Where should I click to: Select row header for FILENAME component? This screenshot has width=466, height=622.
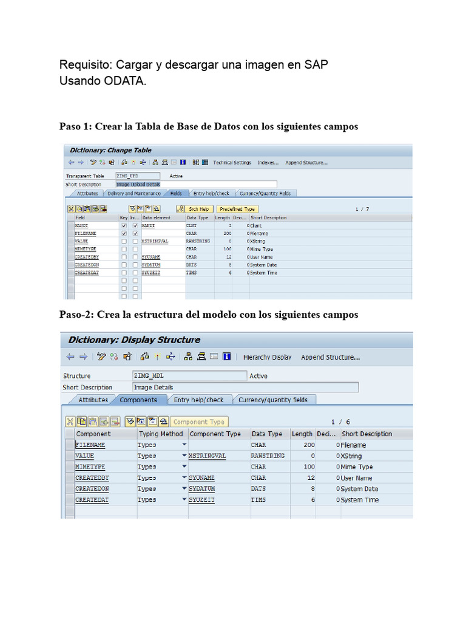[x=70, y=445]
